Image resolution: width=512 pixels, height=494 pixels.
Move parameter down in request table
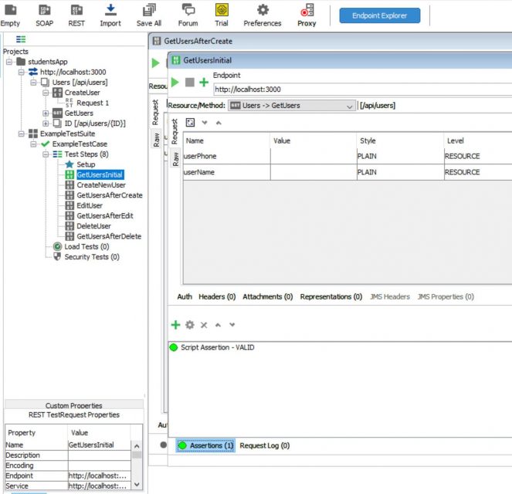click(205, 123)
